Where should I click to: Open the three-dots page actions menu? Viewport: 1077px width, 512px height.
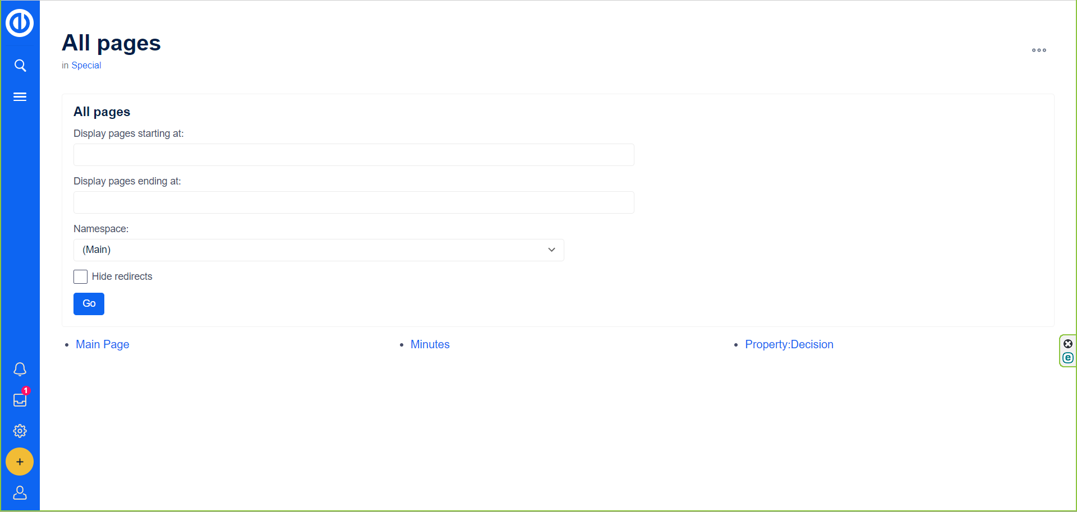[1039, 50]
